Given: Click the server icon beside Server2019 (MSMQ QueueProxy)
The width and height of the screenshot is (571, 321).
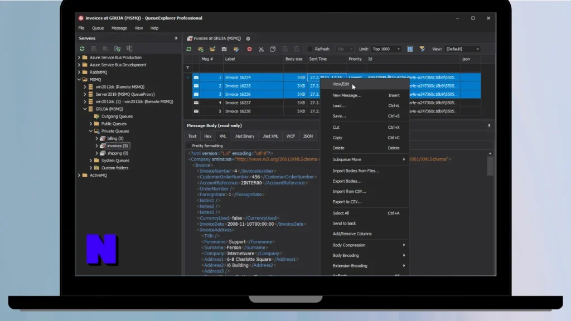Looking at the screenshot, I should pos(91,94).
